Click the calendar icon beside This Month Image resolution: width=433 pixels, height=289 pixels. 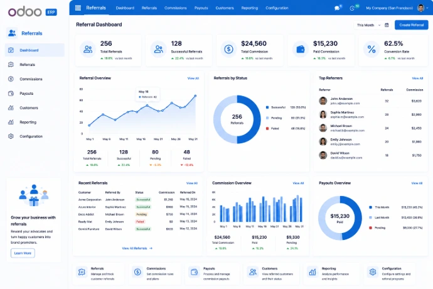tap(387, 25)
